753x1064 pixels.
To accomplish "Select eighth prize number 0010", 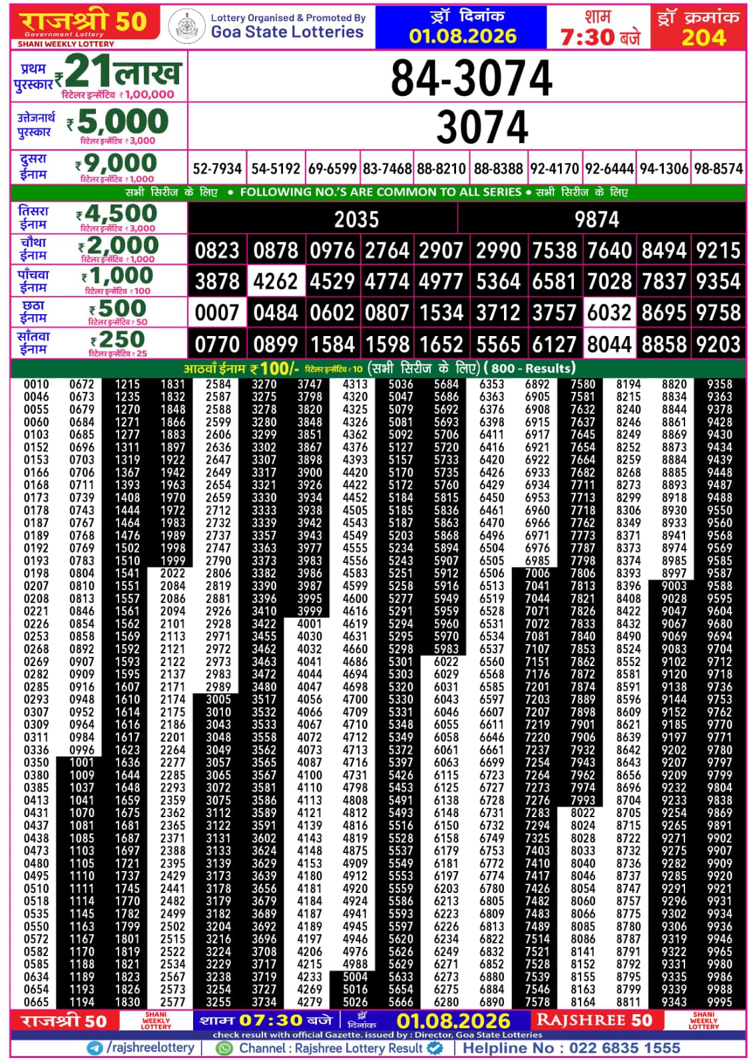I will tap(36, 385).
